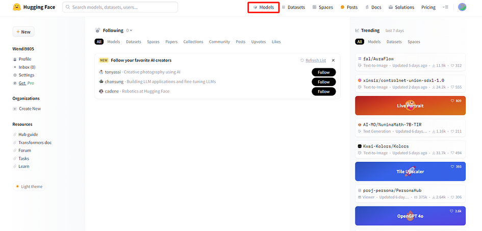The height and width of the screenshot is (231, 482).
Task: Open proj-persona/PersonaHub dataset
Action: point(411,193)
